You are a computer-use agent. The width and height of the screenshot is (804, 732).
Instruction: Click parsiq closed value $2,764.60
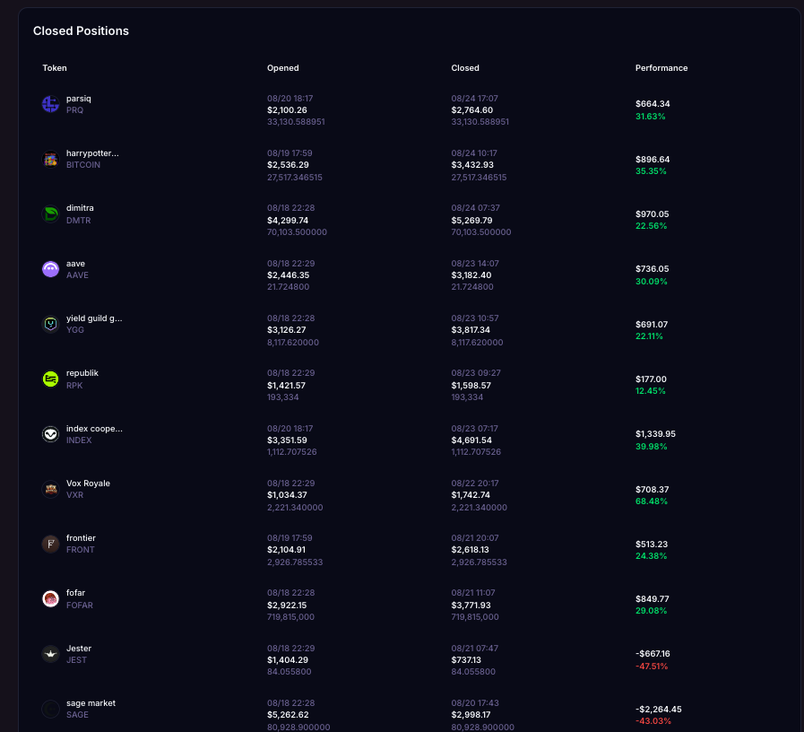(x=471, y=109)
